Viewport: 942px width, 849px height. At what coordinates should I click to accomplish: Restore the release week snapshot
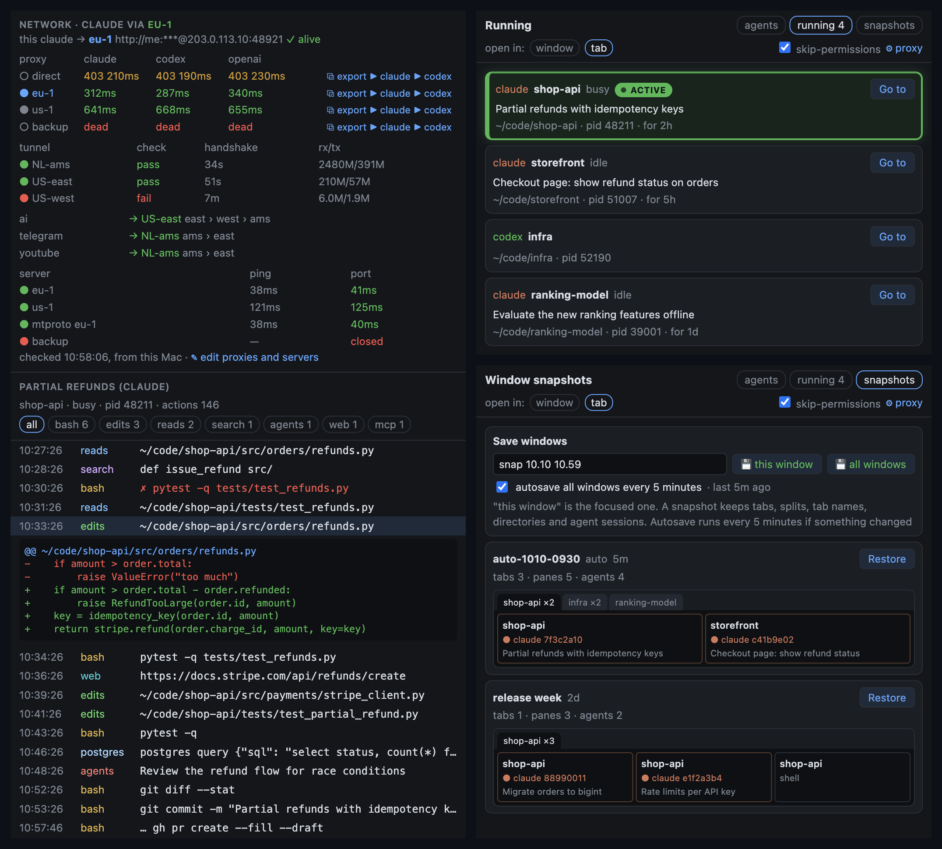886,698
